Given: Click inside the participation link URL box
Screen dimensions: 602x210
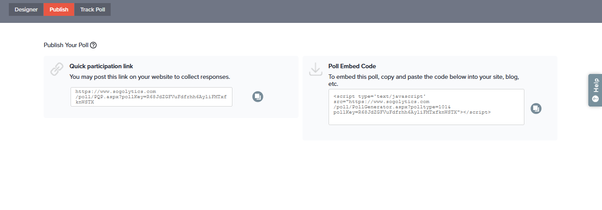Looking at the screenshot, I should tap(151, 96).
